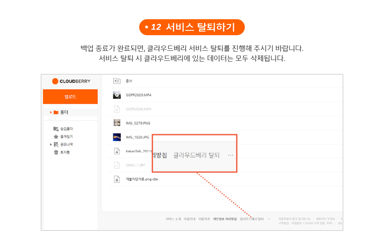Click the locked KakaoTalk file icon

[x=117, y=151]
